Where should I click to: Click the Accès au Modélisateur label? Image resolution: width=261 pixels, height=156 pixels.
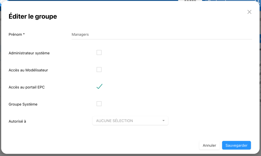[28, 70]
